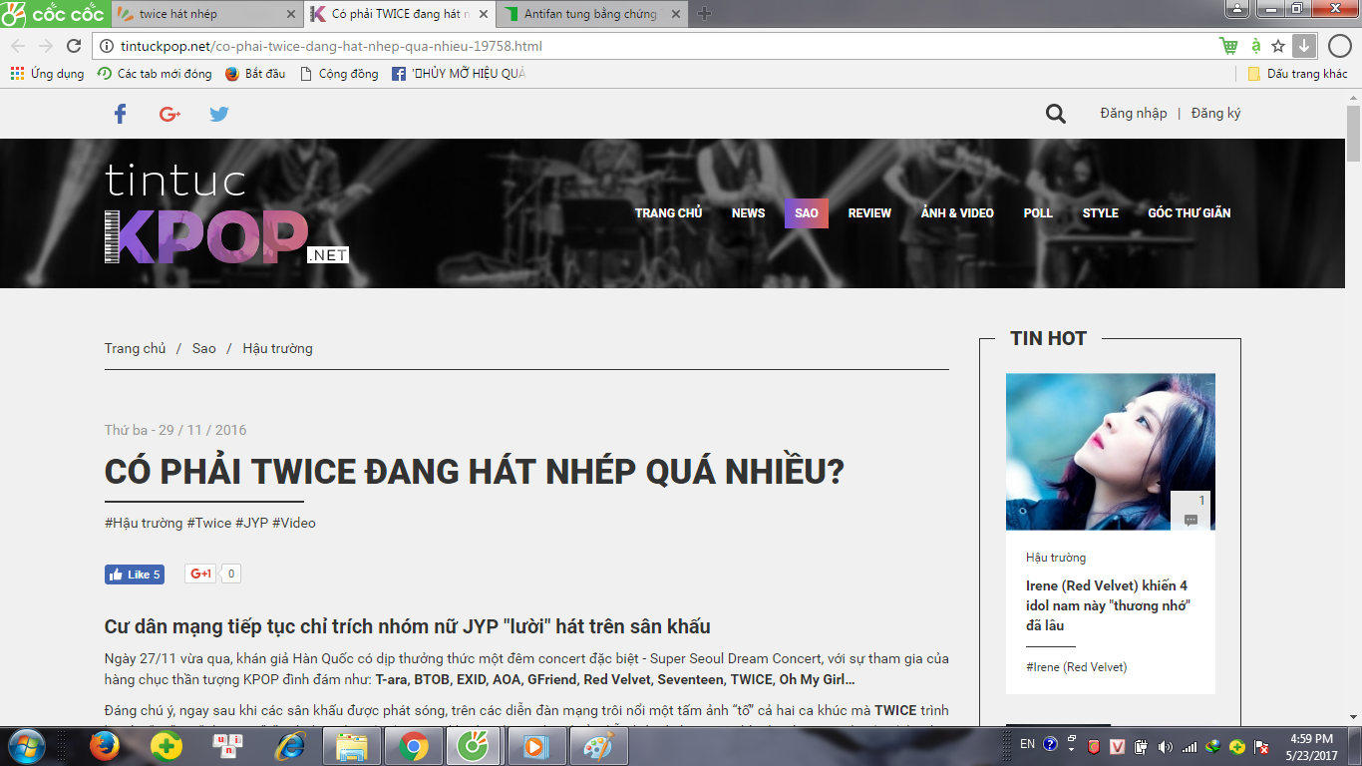Screen dimensions: 1362x766
Task: Close the 'Antifan tung bằng chứng' tab
Action: pyautogui.click(x=678, y=14)
